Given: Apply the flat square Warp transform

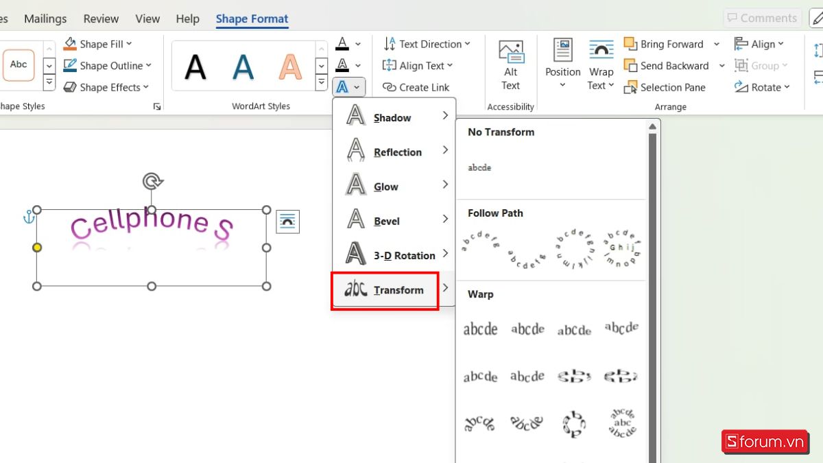Looking at the screenshot, I should (x=480, y=329).
